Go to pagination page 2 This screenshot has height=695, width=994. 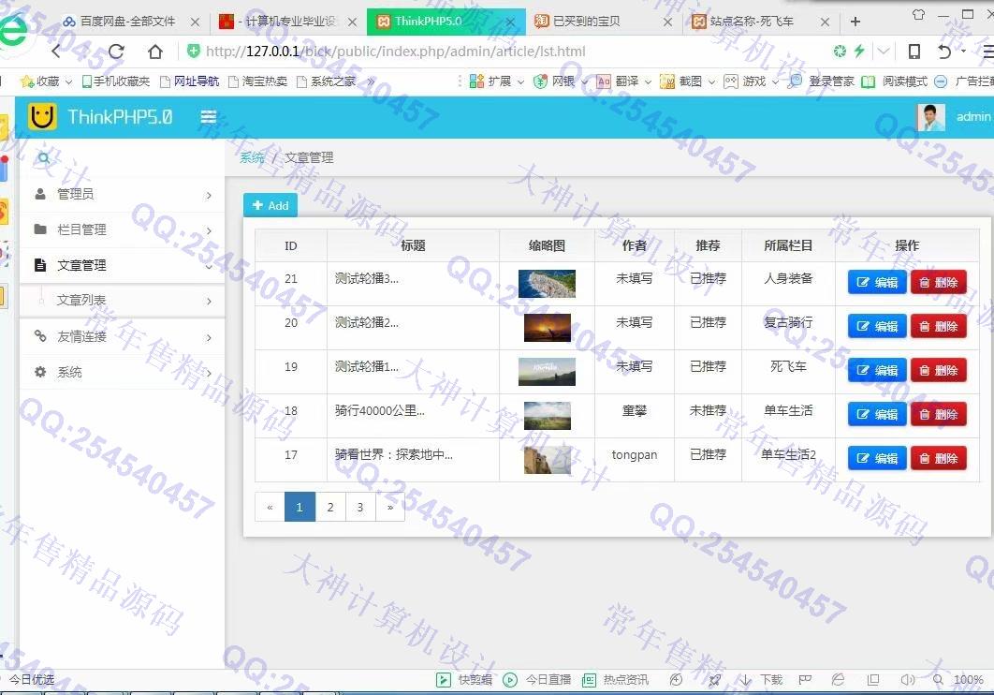(330, 507)
